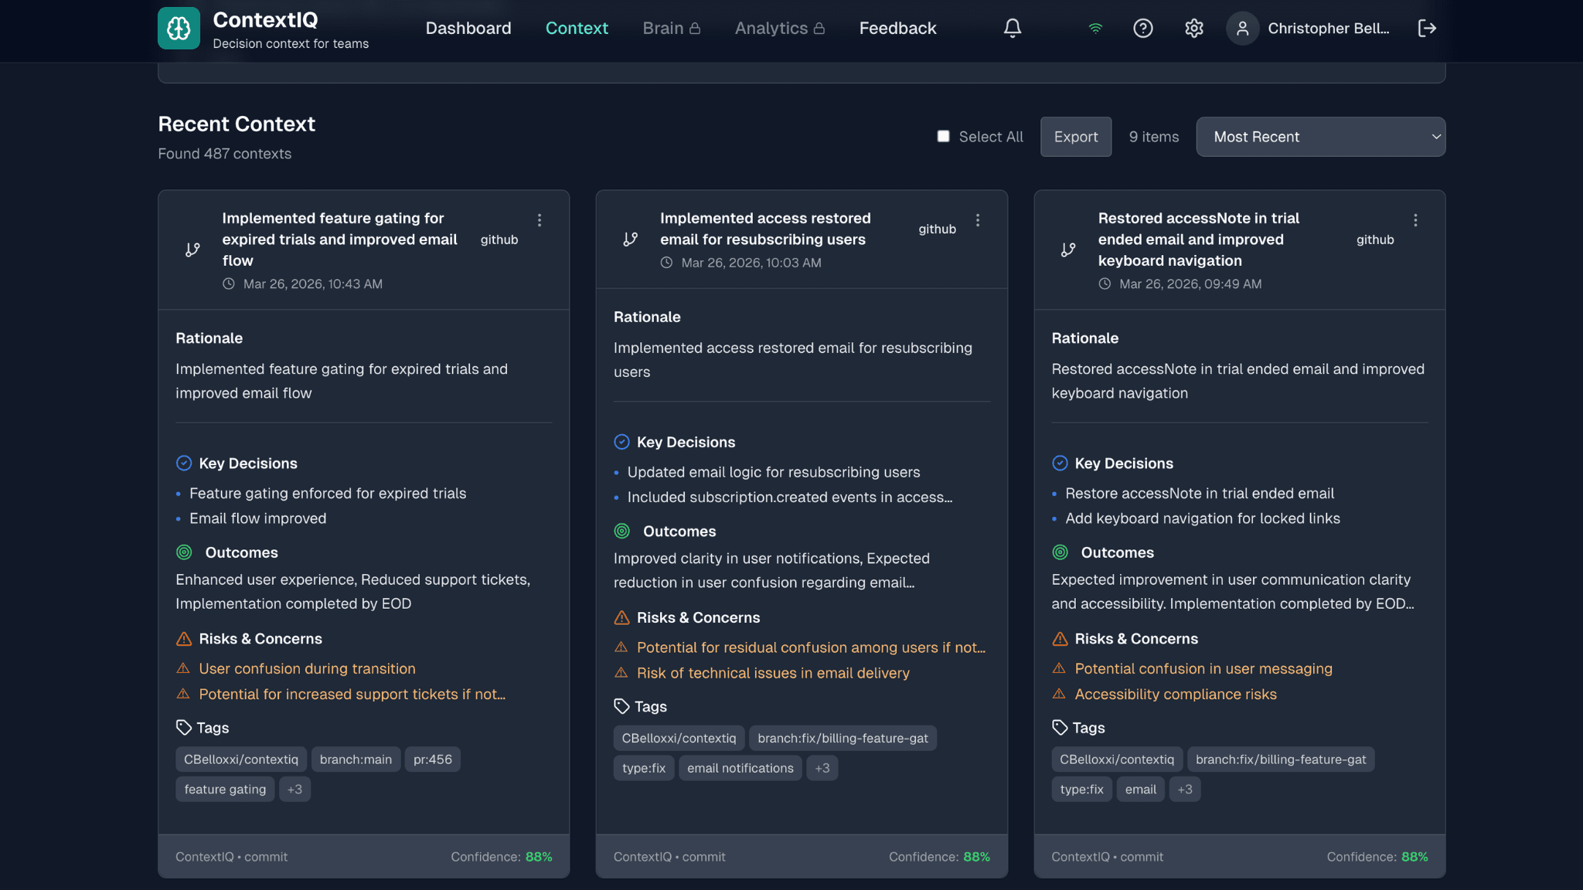This screenshot has height=890, width=1583.
Task: Click the Christopher Bell profile avatar icon
Action: (x=1243, y=28)
